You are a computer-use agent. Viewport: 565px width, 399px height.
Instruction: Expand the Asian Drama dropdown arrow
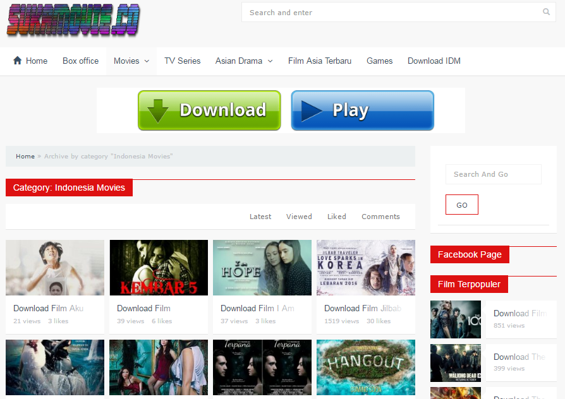pyautogui.click(x=270, y=61)
